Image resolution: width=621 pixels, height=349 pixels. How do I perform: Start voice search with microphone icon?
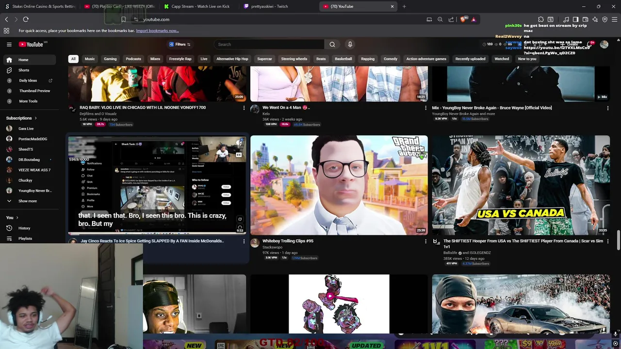pyautogui.click(x=350, y=44)
